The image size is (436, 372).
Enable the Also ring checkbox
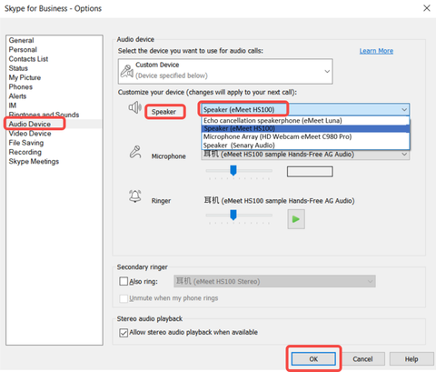[124, 281]
